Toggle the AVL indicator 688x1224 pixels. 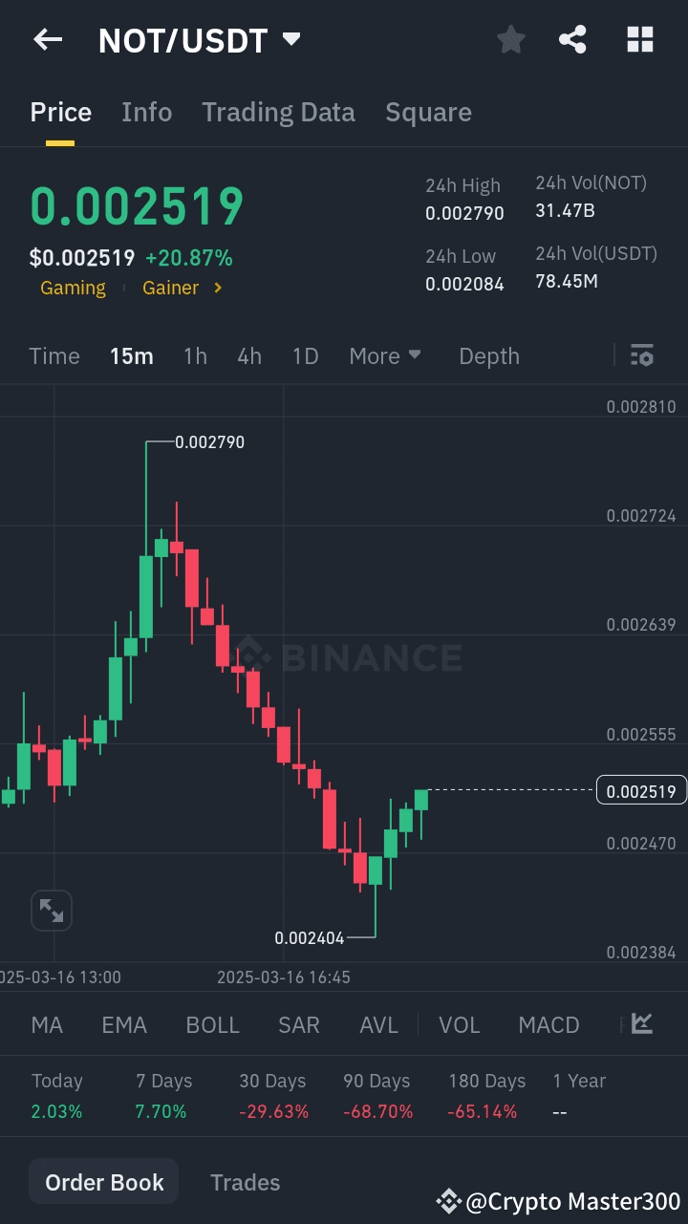point(378,1025)
